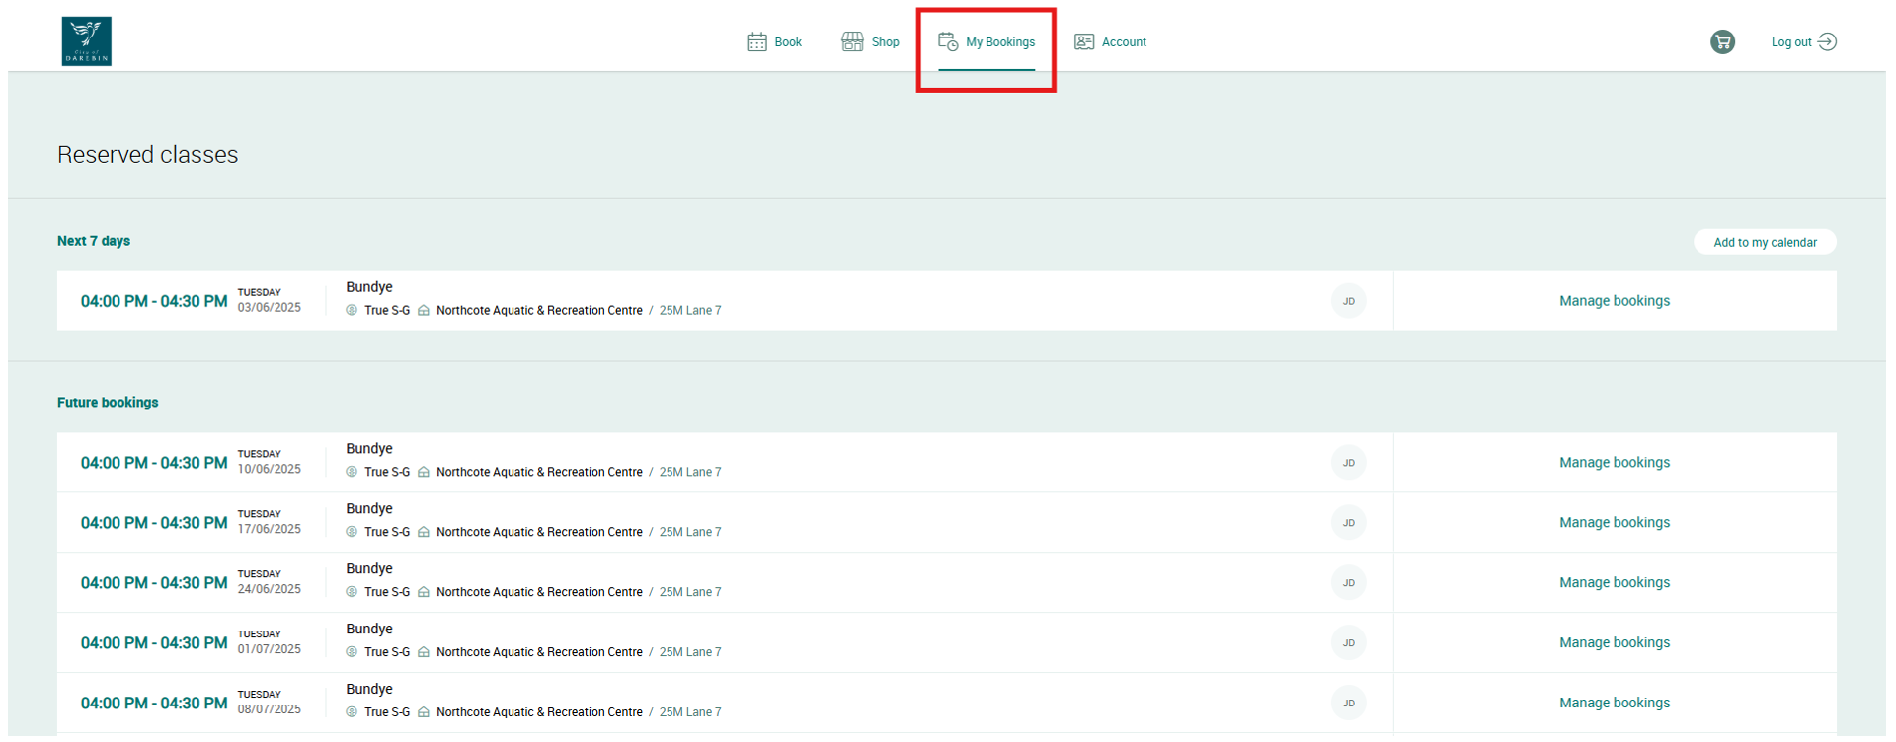This screenshot has height=742, width=1896.
Task: Click the Future bookings heading
Action: point(108,403)
